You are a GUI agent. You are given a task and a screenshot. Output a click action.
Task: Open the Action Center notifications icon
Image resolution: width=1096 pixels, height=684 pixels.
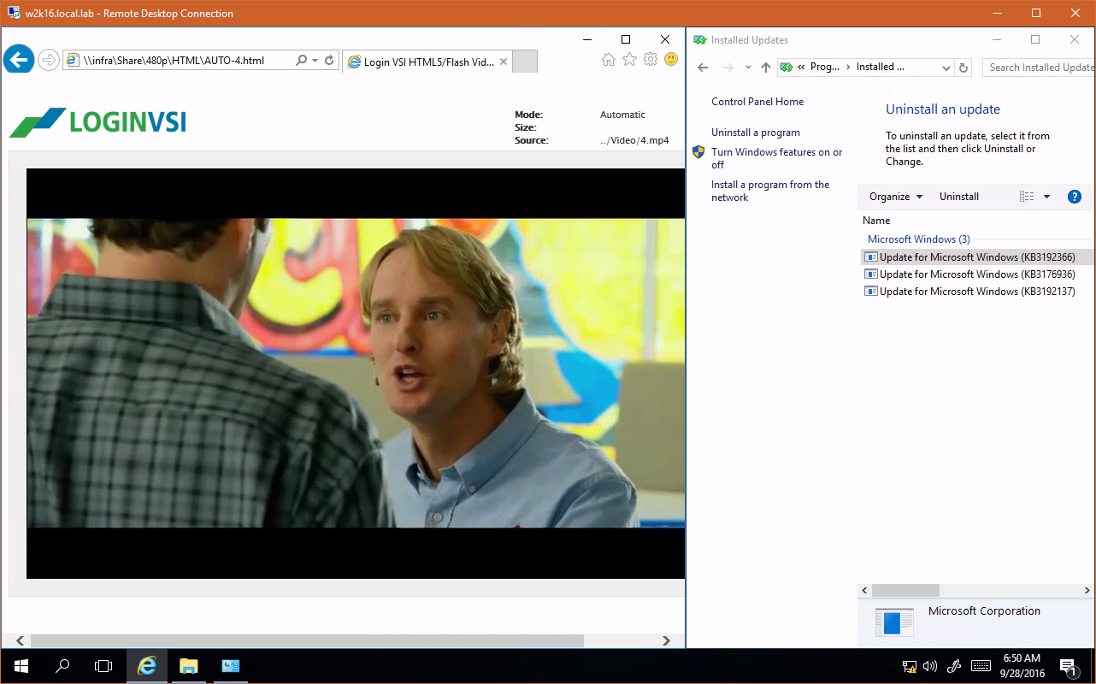pos(1069,666)
